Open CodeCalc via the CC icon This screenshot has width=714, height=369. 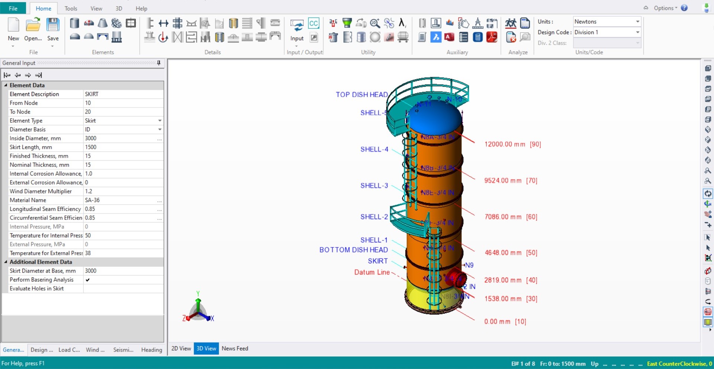(x=314, y=23)
